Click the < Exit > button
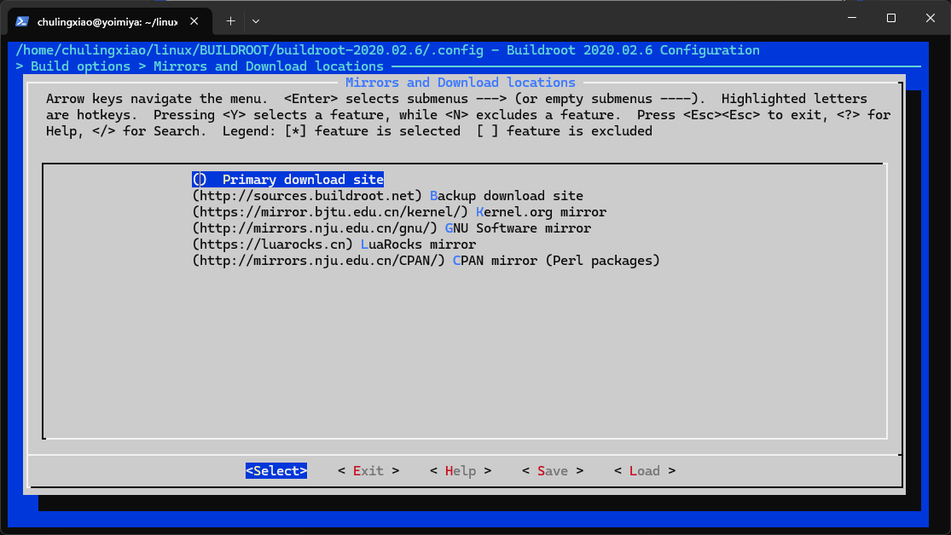 [x=368, y=471]
